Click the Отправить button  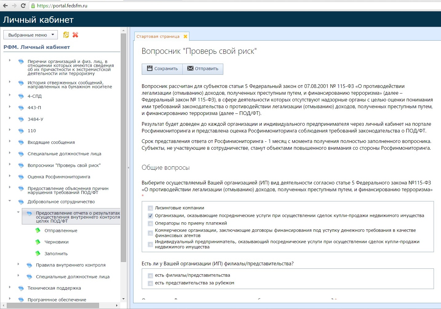[x=203, y=69]
